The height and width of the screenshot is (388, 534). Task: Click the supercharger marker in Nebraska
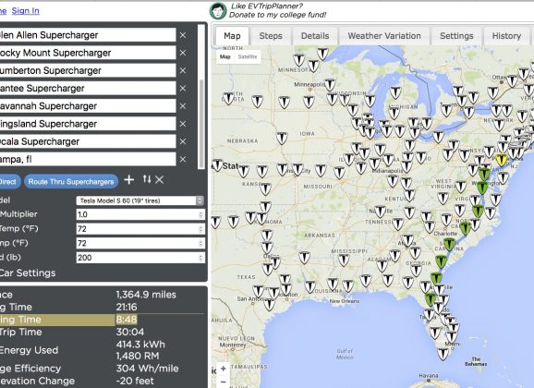coord(282,138)
